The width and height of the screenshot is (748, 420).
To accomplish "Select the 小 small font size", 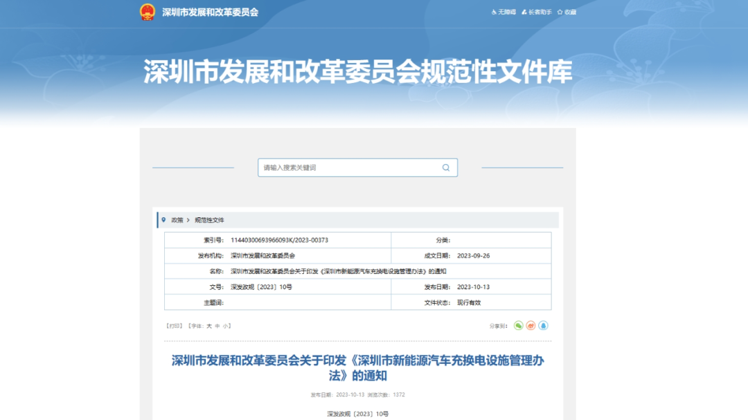I will pos(224,325).
